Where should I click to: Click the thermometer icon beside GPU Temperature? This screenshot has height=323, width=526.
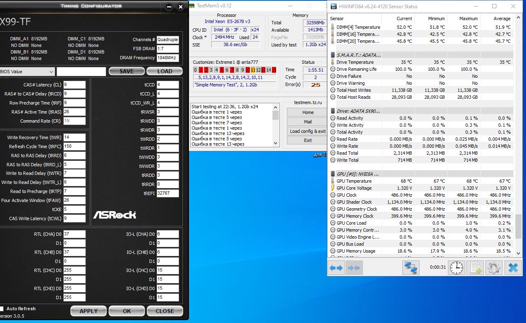point(333,181)
